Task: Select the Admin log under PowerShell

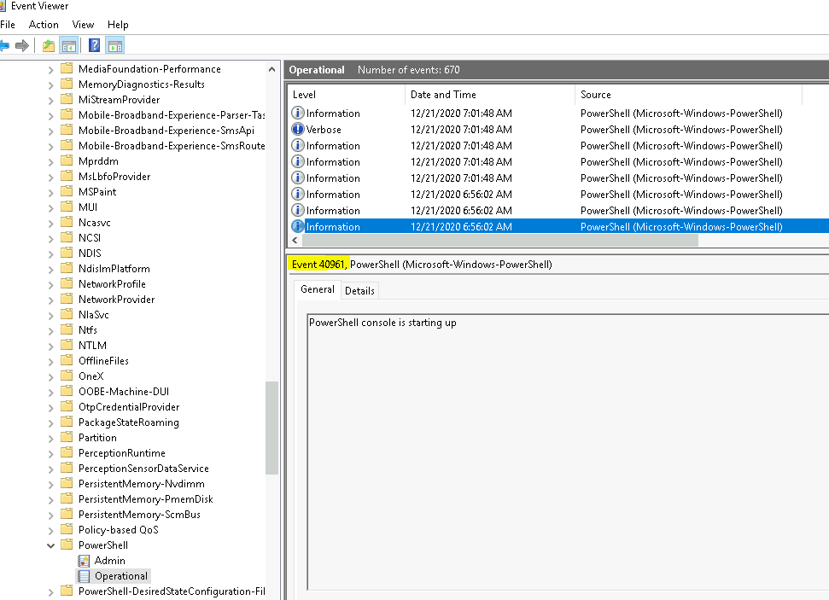Action: [109, 561]
